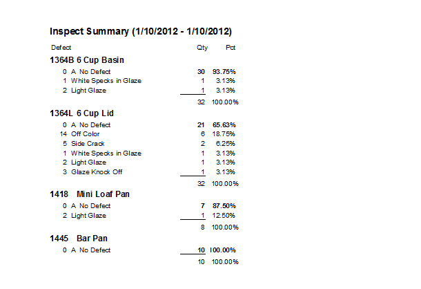Select the Defect column header

[61, 47]
